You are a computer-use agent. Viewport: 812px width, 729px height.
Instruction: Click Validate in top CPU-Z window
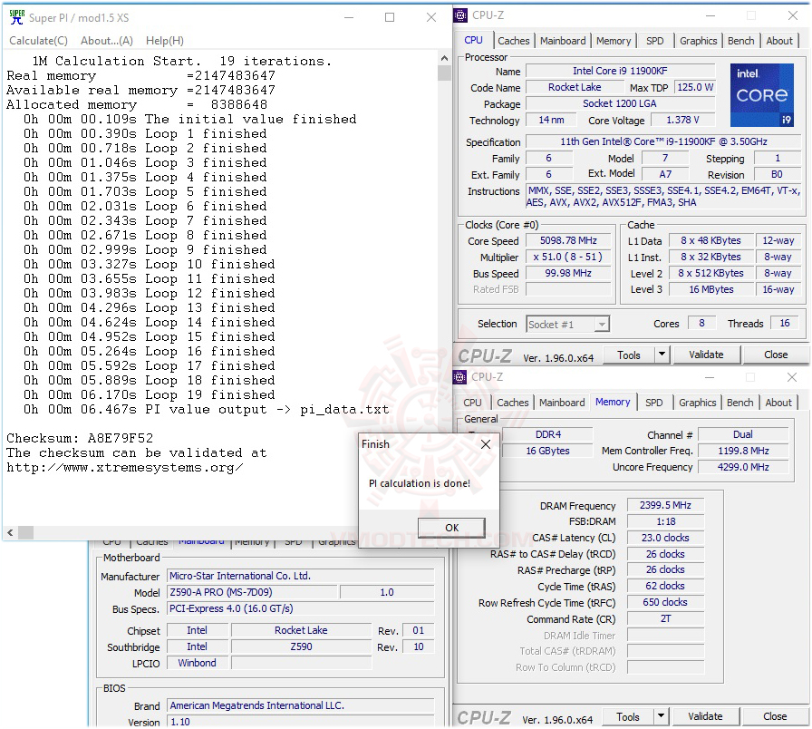706,355
